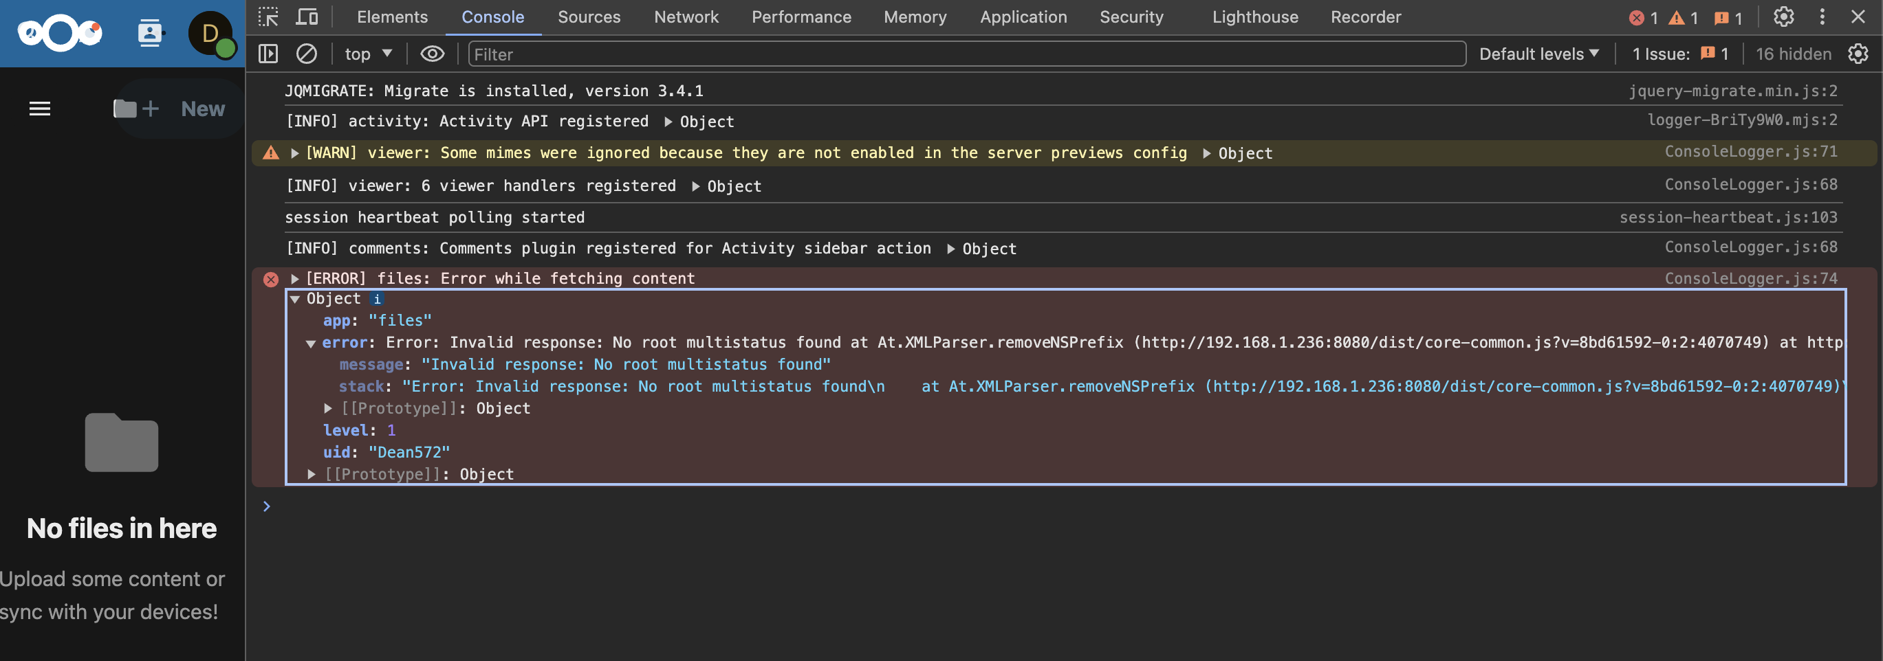The image size is (1883, 661).
Task: Toggle device toolbar icon
Action: pos(307,16)
